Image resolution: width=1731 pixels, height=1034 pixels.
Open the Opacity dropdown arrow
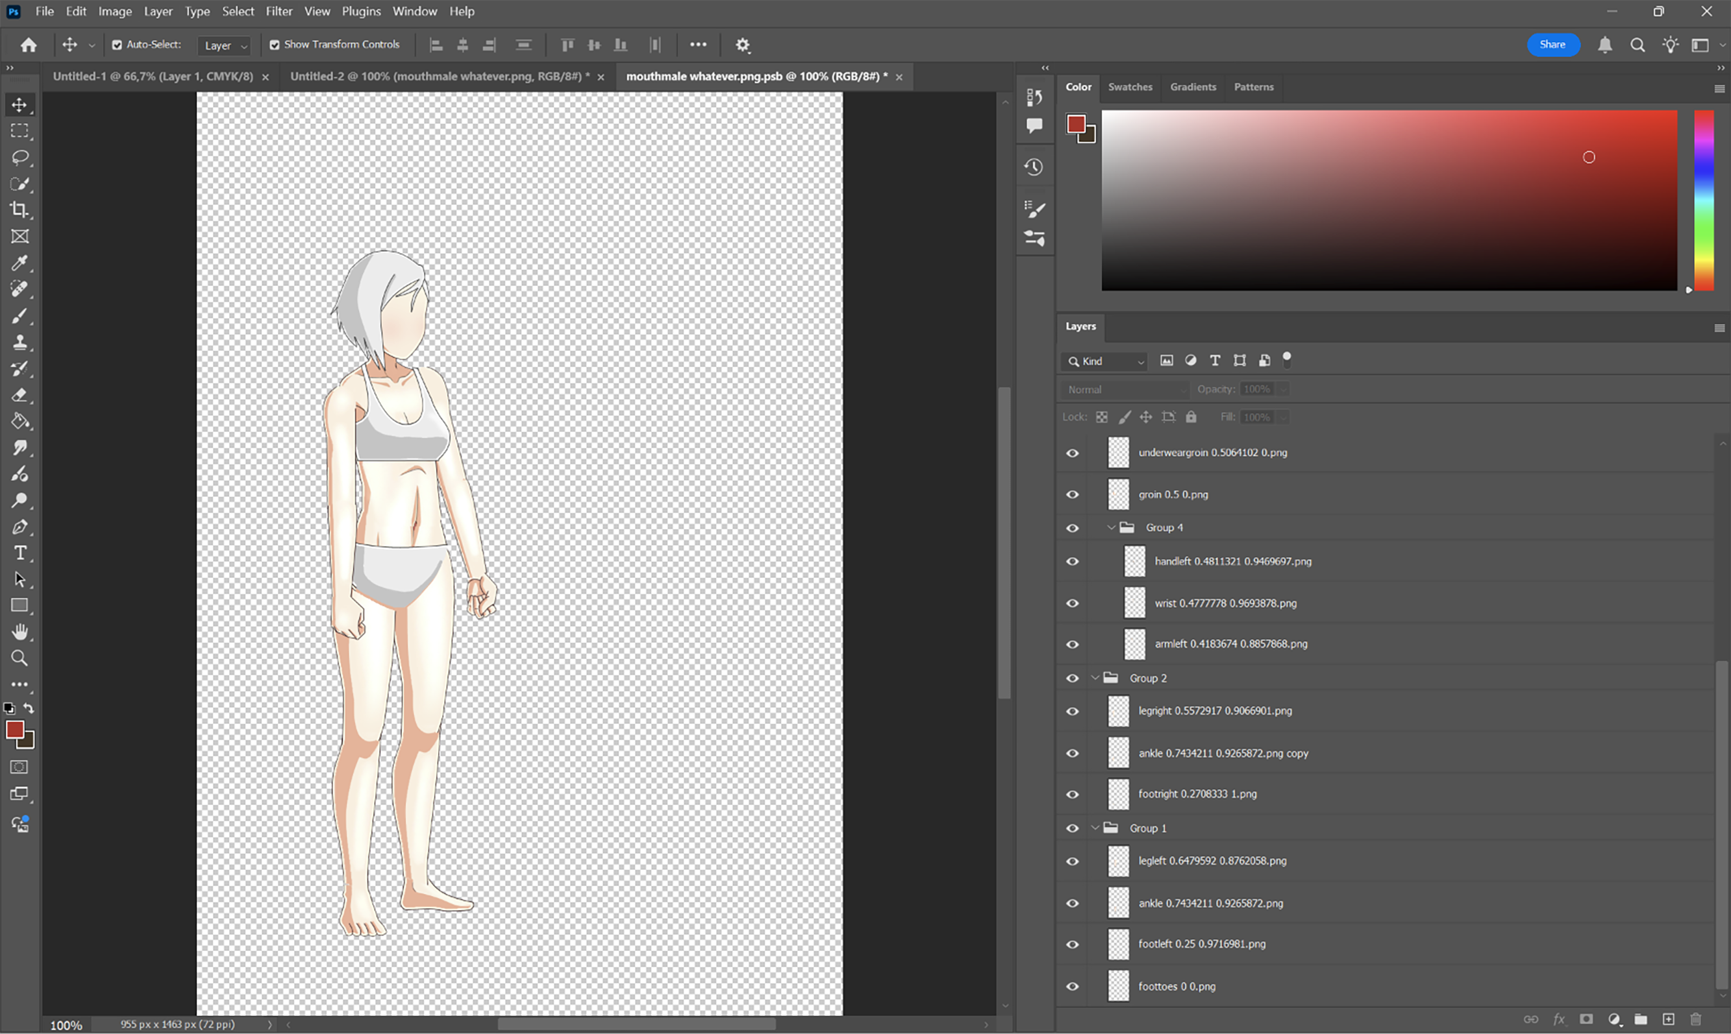(x=1282, y=389)
